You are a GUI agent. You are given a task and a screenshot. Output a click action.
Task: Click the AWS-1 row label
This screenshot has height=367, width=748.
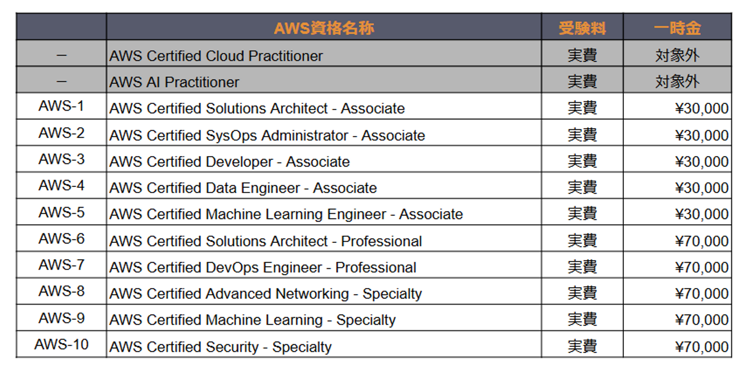[x=61, y=106]
